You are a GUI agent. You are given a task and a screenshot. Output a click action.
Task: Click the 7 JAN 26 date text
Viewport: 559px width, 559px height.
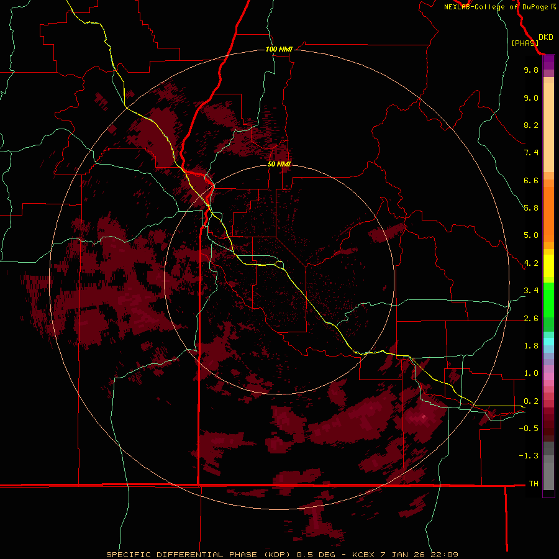pyautogui.click(x=404, y=555)
